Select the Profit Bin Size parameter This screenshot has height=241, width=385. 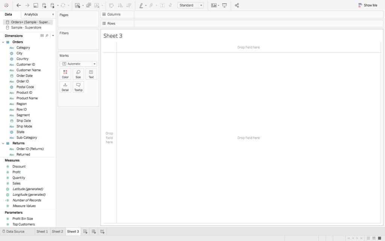coord(23,219)
